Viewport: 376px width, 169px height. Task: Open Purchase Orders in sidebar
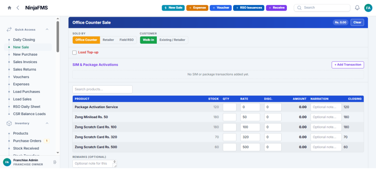pyautogui.click(x=27, y=141)
